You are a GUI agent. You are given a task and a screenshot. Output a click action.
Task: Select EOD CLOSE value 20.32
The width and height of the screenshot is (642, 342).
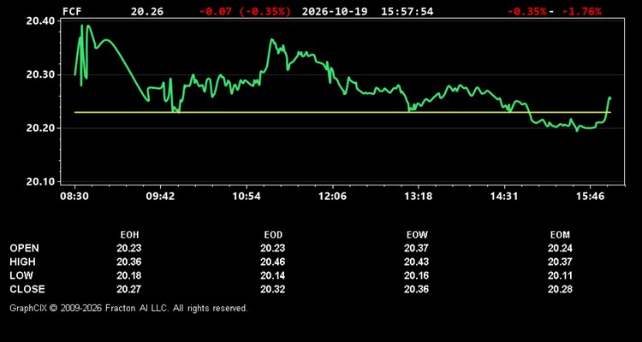tap(273, 289)
